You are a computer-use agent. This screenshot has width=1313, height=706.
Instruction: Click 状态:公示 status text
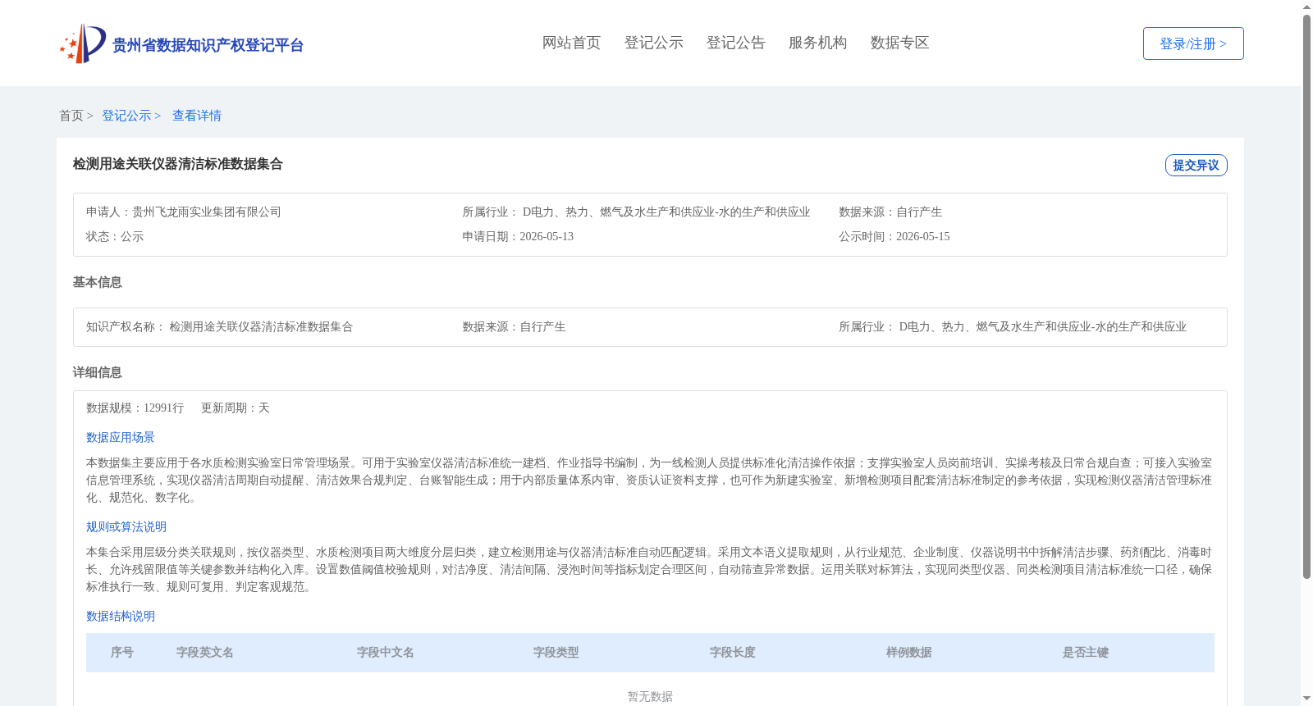115,236
